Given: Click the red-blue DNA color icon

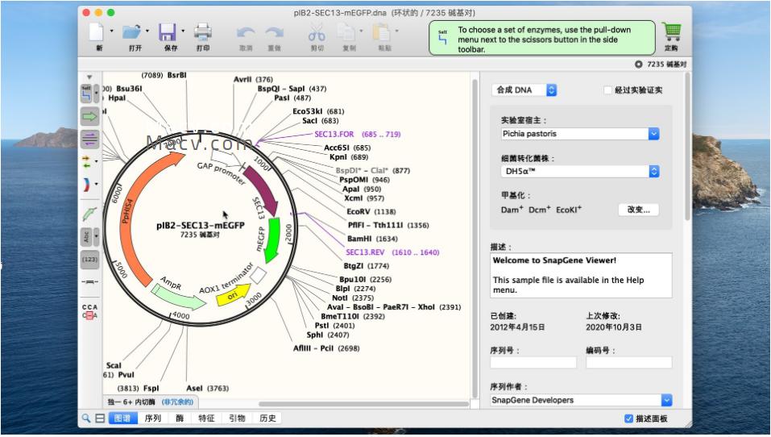Looking at the screenshot, I should click(86, 185).
